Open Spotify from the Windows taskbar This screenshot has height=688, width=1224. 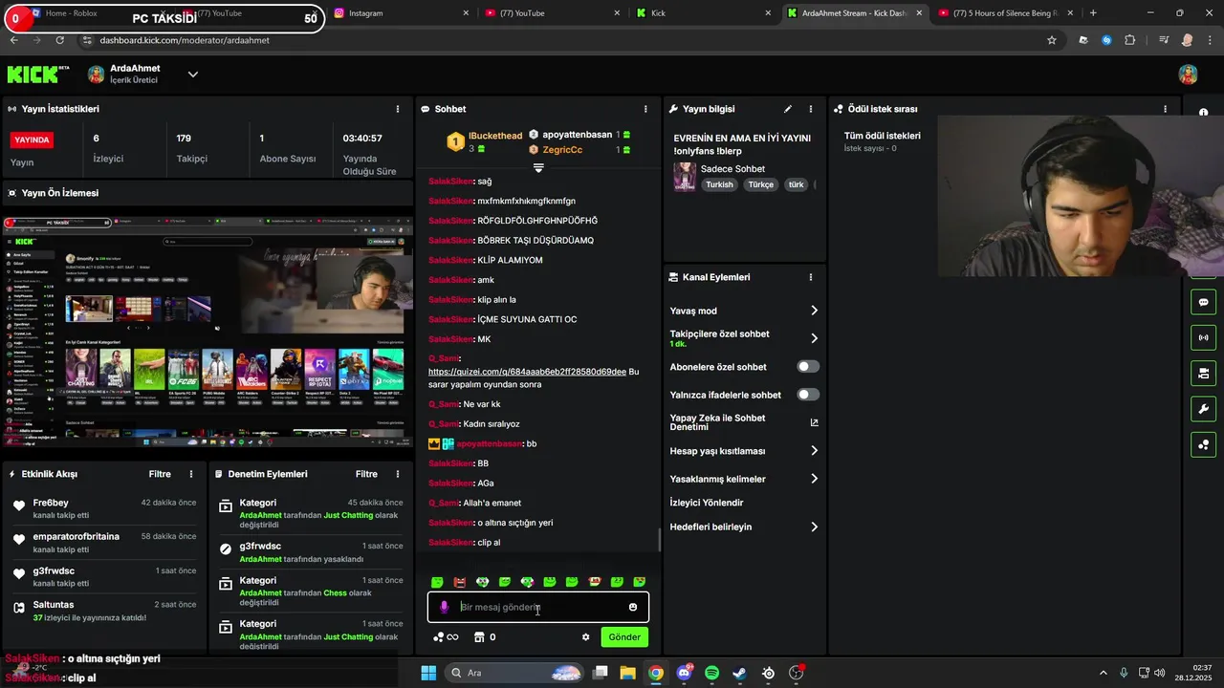pyautogui.click(x=711, y=673)
